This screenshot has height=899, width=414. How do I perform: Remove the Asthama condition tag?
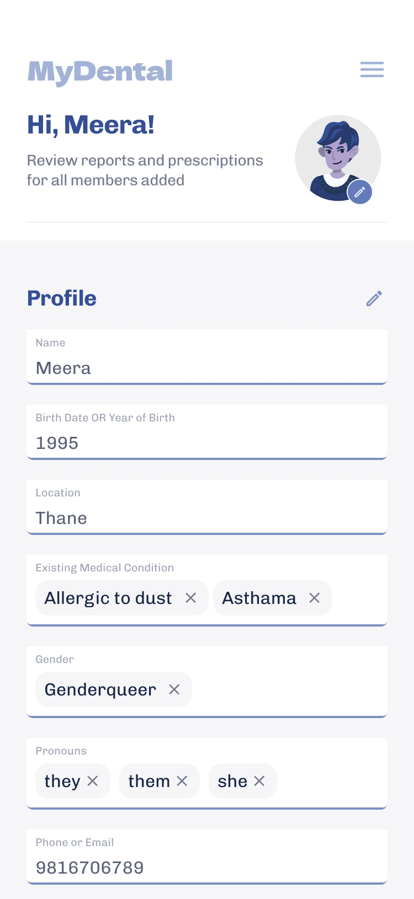(315, 598)
